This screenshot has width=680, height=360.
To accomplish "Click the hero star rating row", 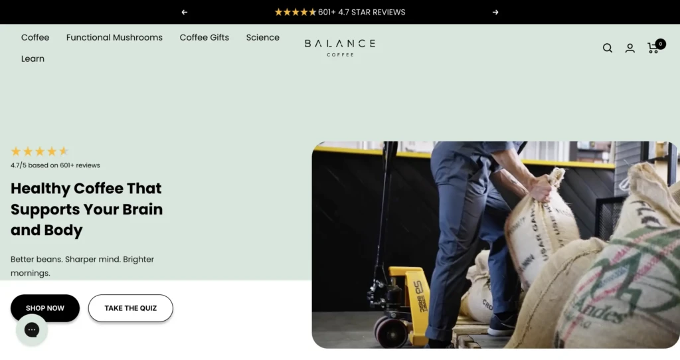I will point(39,151).
